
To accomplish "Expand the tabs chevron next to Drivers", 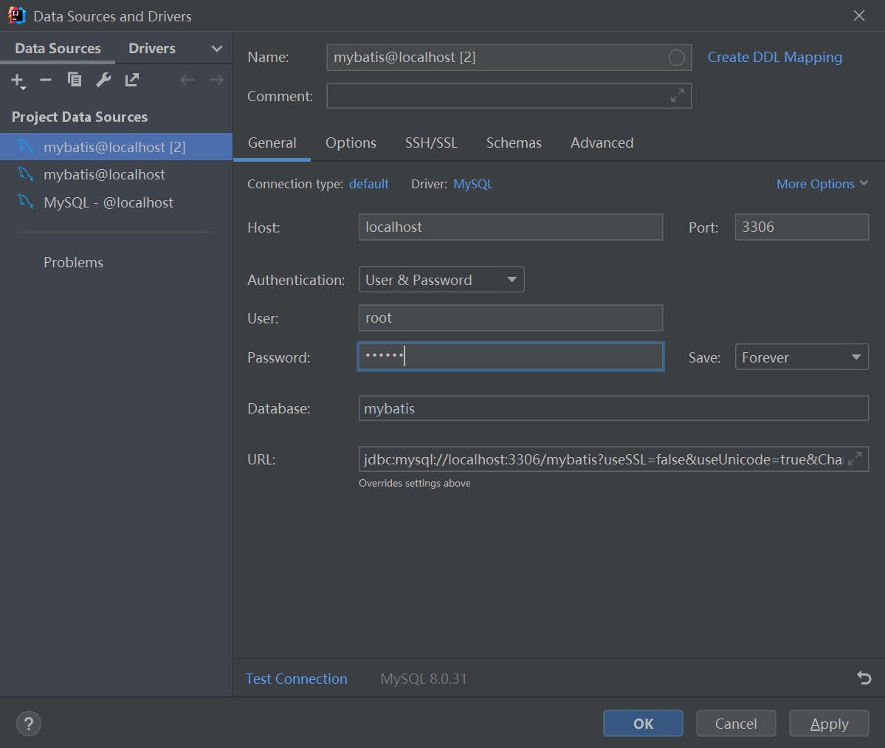I will (x=217, y=49).
